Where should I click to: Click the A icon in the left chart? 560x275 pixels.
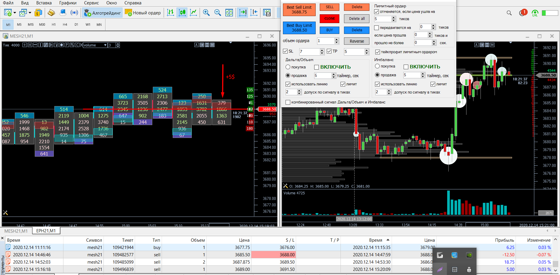(196, 45)
